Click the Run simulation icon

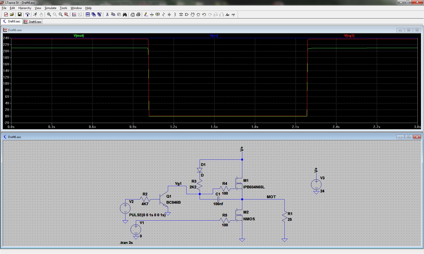(35, 15)
